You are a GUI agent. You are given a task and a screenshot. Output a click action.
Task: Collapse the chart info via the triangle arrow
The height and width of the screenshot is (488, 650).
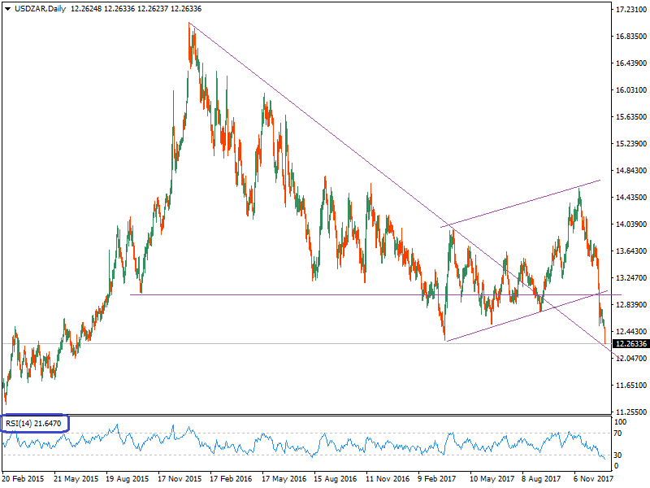pos(6,7)
